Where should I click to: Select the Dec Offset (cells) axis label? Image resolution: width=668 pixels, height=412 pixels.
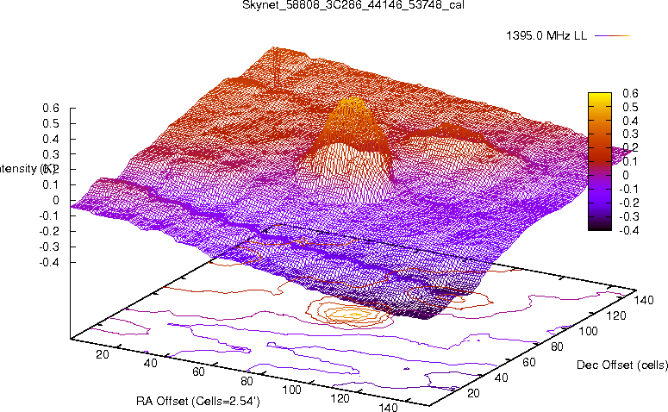622,365
